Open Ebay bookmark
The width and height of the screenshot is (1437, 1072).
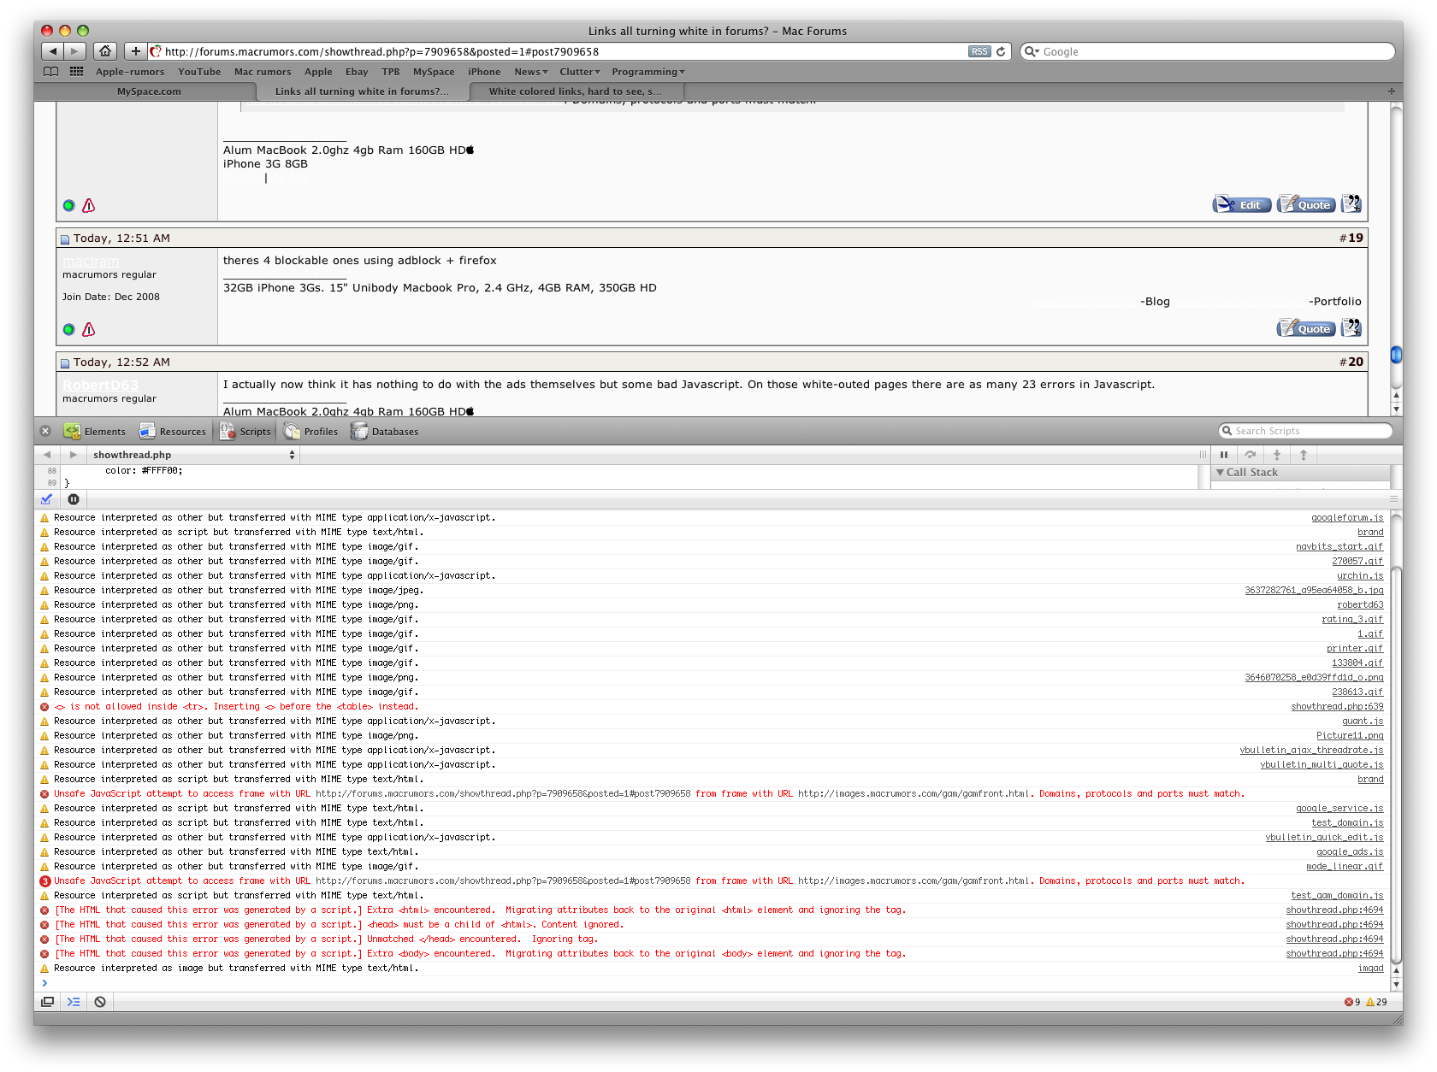click(357, 72)
